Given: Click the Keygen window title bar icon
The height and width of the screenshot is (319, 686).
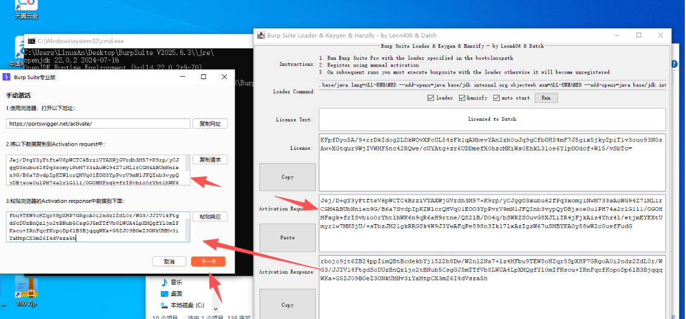Looking at the screenshot, I should [x=260, y=36].
